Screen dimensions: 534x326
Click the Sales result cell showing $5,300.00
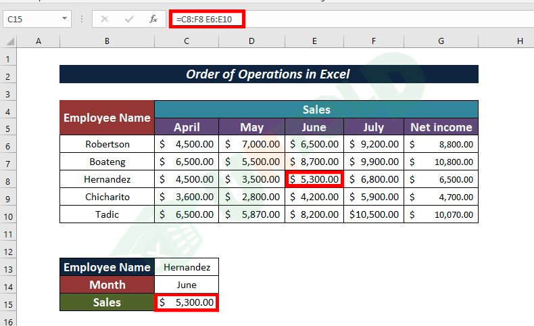pyautogui.click(x=187, y=302)
